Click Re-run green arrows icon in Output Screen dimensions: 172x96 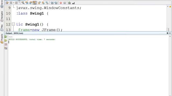tap(6, 37)
